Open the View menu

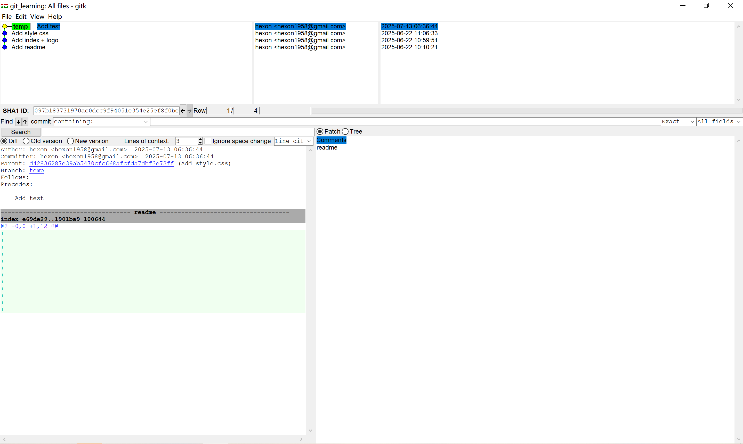pos(37,17)
